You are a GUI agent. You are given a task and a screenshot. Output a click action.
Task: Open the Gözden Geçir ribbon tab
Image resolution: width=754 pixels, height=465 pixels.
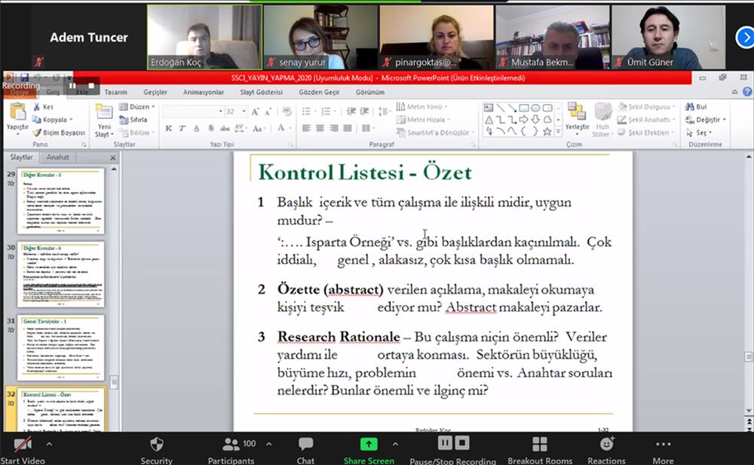pyautogui.click(x=319, y=92)
